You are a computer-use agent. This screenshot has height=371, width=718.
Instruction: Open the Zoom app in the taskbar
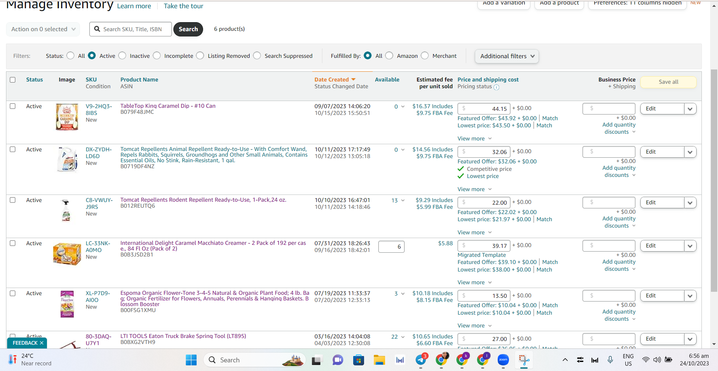point(503,360)
